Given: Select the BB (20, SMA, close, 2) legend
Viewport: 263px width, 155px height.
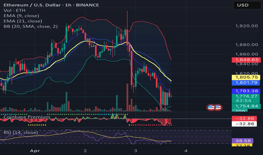Looking at the screenshot, I should coord(31,26).
